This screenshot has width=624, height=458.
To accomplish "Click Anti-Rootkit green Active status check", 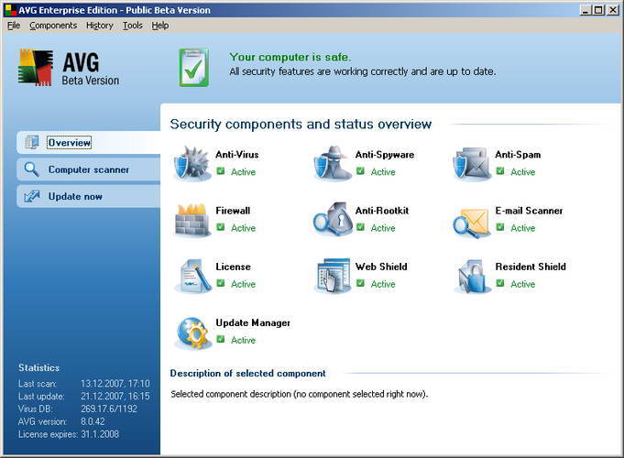I will point(360,227).
